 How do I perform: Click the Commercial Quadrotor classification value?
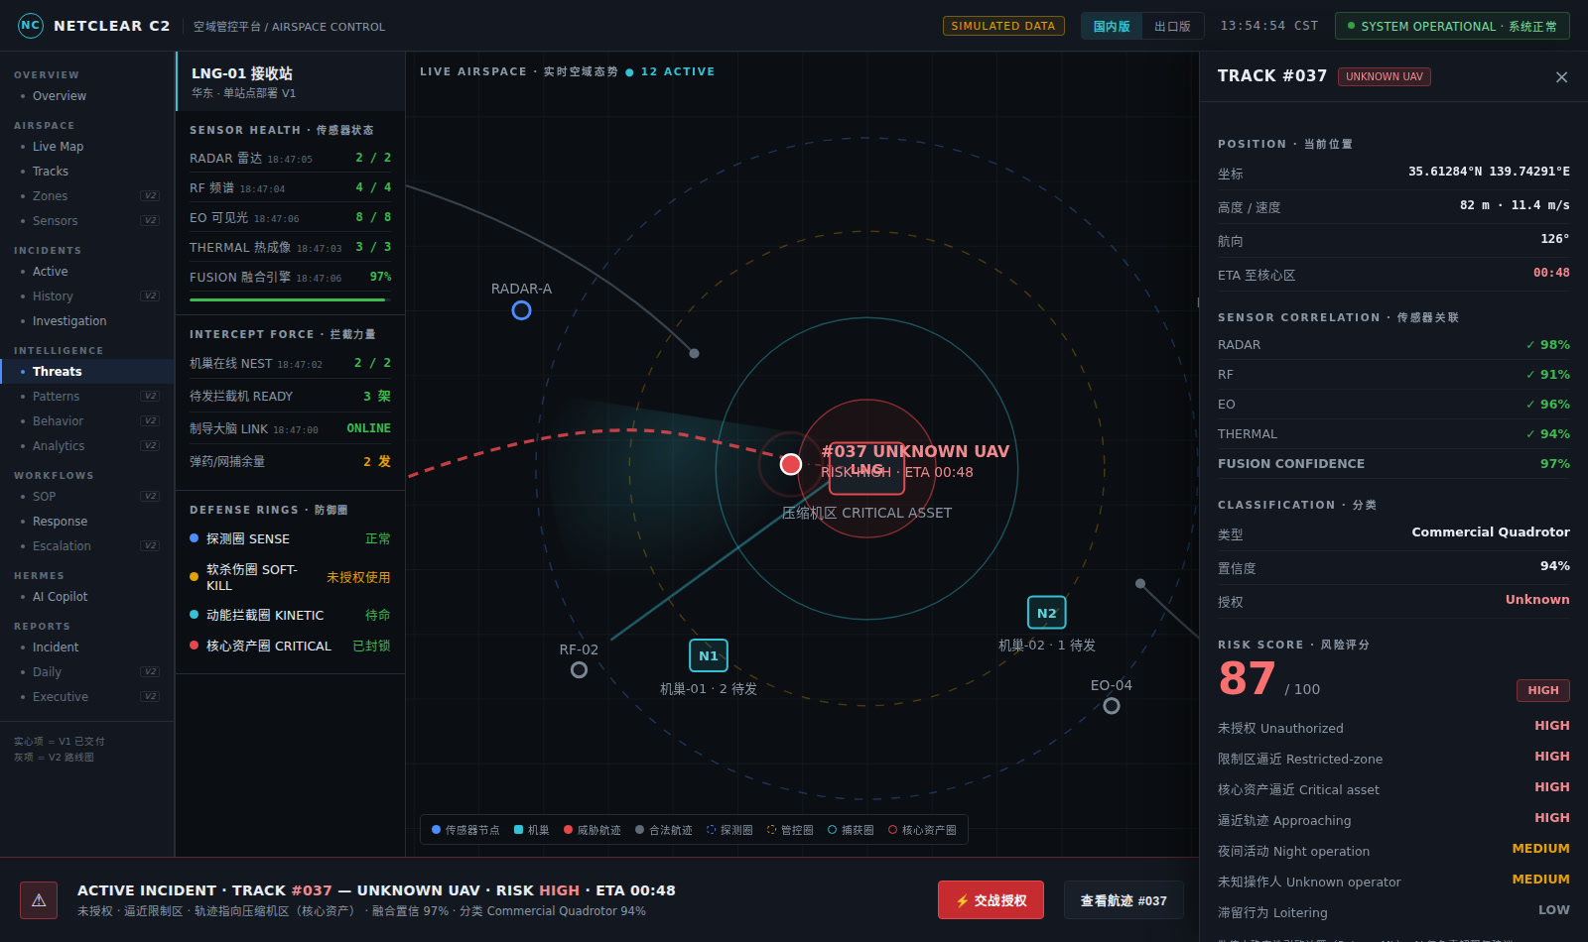1491,532
